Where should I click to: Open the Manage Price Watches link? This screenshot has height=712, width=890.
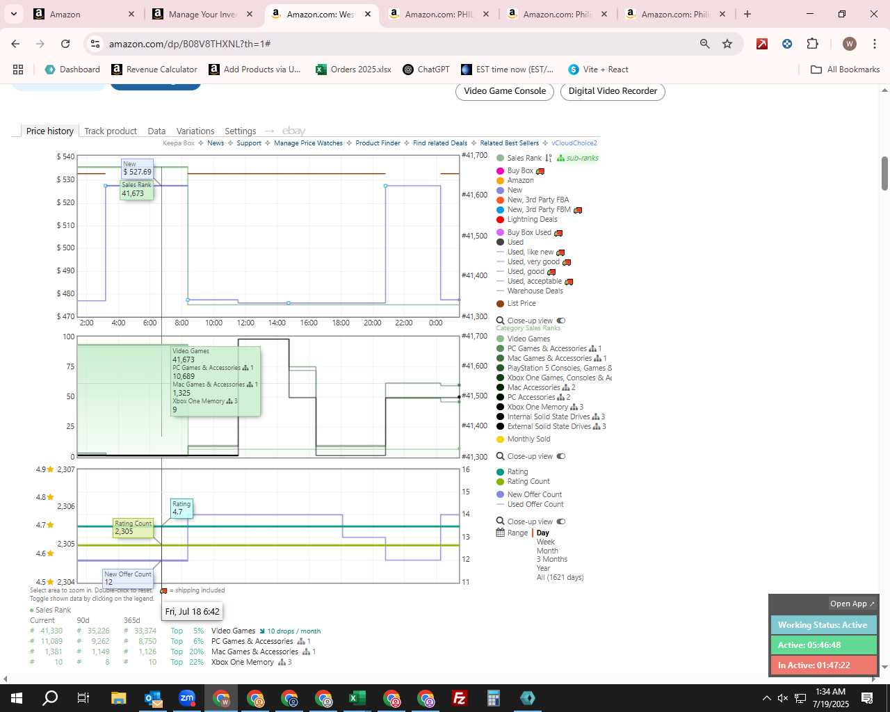point(308,143)
